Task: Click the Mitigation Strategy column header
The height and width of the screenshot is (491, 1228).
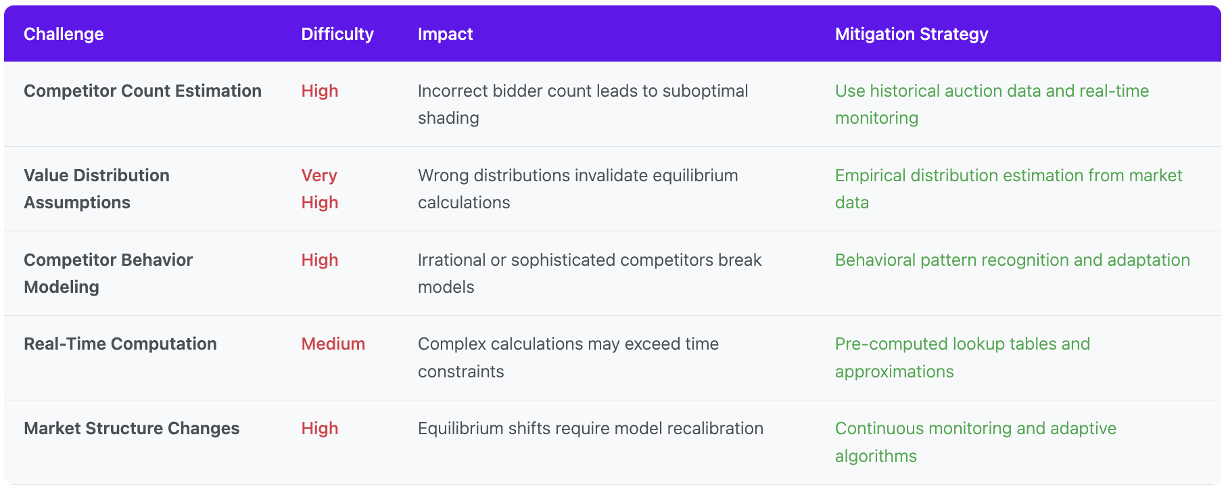Action: point(911,34)
